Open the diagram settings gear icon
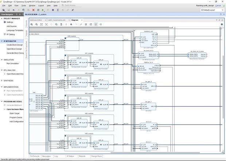The width and height of the screenshot is (226, 161). pyautogui.click(x=221, y=24)
